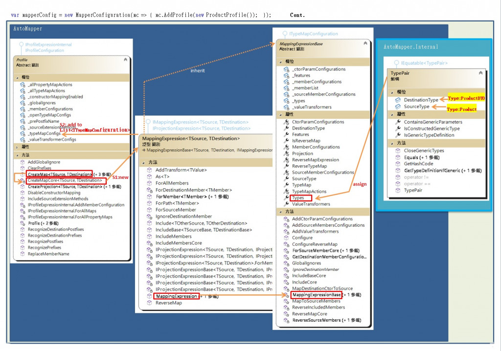Select ForMember<TMember> in MappingExpression methods

[x=192, y=197]
